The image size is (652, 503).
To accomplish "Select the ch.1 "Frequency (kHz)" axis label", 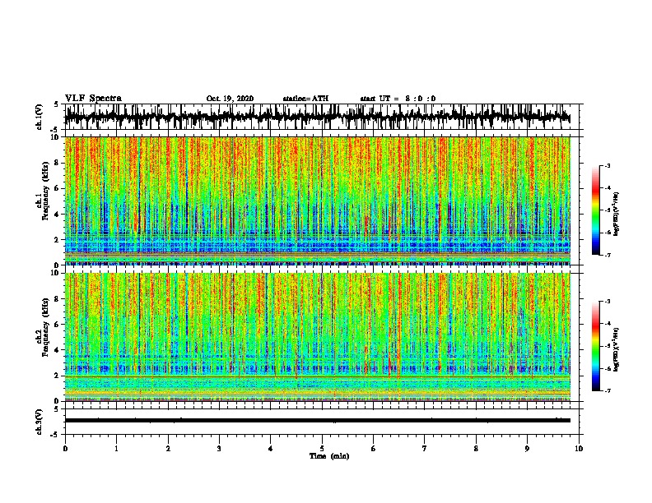I will (45, 192).
